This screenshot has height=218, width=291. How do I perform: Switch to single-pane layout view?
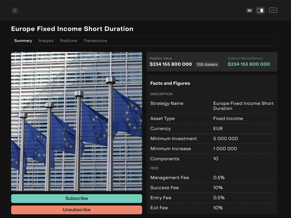pos(249,10)
